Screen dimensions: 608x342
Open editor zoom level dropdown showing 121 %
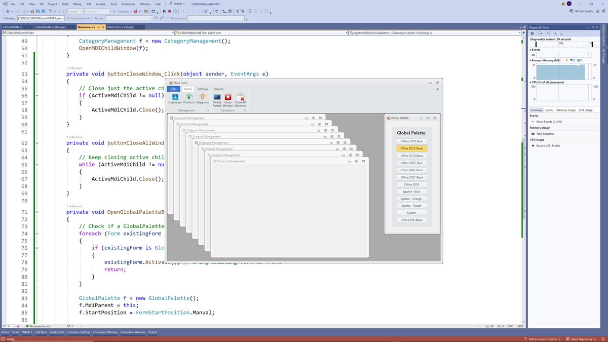coord(8,326)
